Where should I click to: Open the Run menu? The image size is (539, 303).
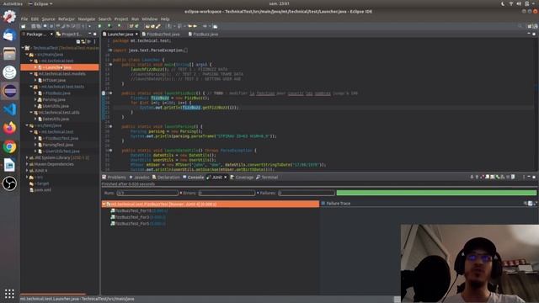pyautogui.click(x=135, y=19)
